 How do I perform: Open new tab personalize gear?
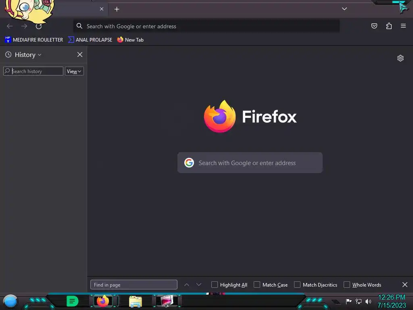click(400, 58)
